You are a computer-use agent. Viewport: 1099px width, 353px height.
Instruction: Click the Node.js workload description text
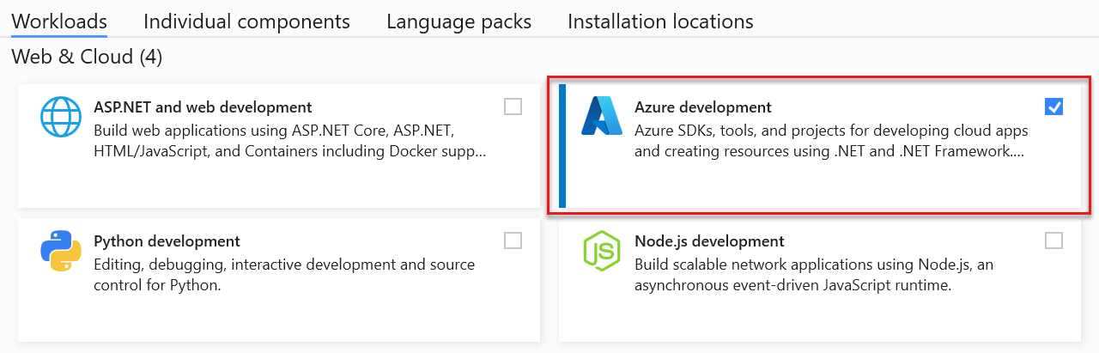[813, 275]
